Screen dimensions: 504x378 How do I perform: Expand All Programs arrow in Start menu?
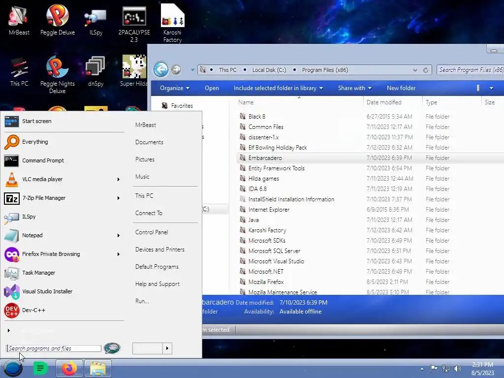tap(9, 330)
